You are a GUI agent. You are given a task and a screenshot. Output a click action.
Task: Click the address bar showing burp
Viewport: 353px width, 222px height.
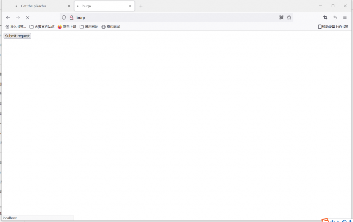[x=172, y=18]
